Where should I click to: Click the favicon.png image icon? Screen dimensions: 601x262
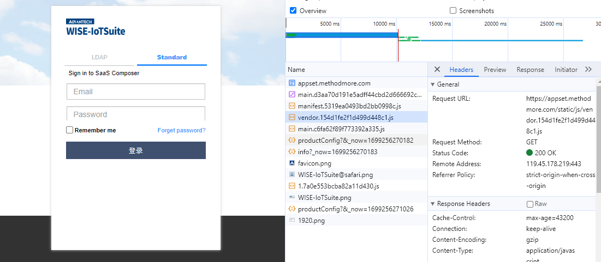(291, 163)
